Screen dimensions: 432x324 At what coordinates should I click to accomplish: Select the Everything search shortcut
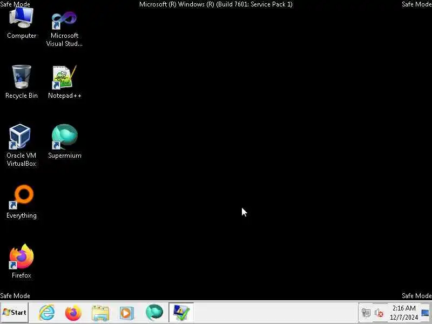[22, 201]
